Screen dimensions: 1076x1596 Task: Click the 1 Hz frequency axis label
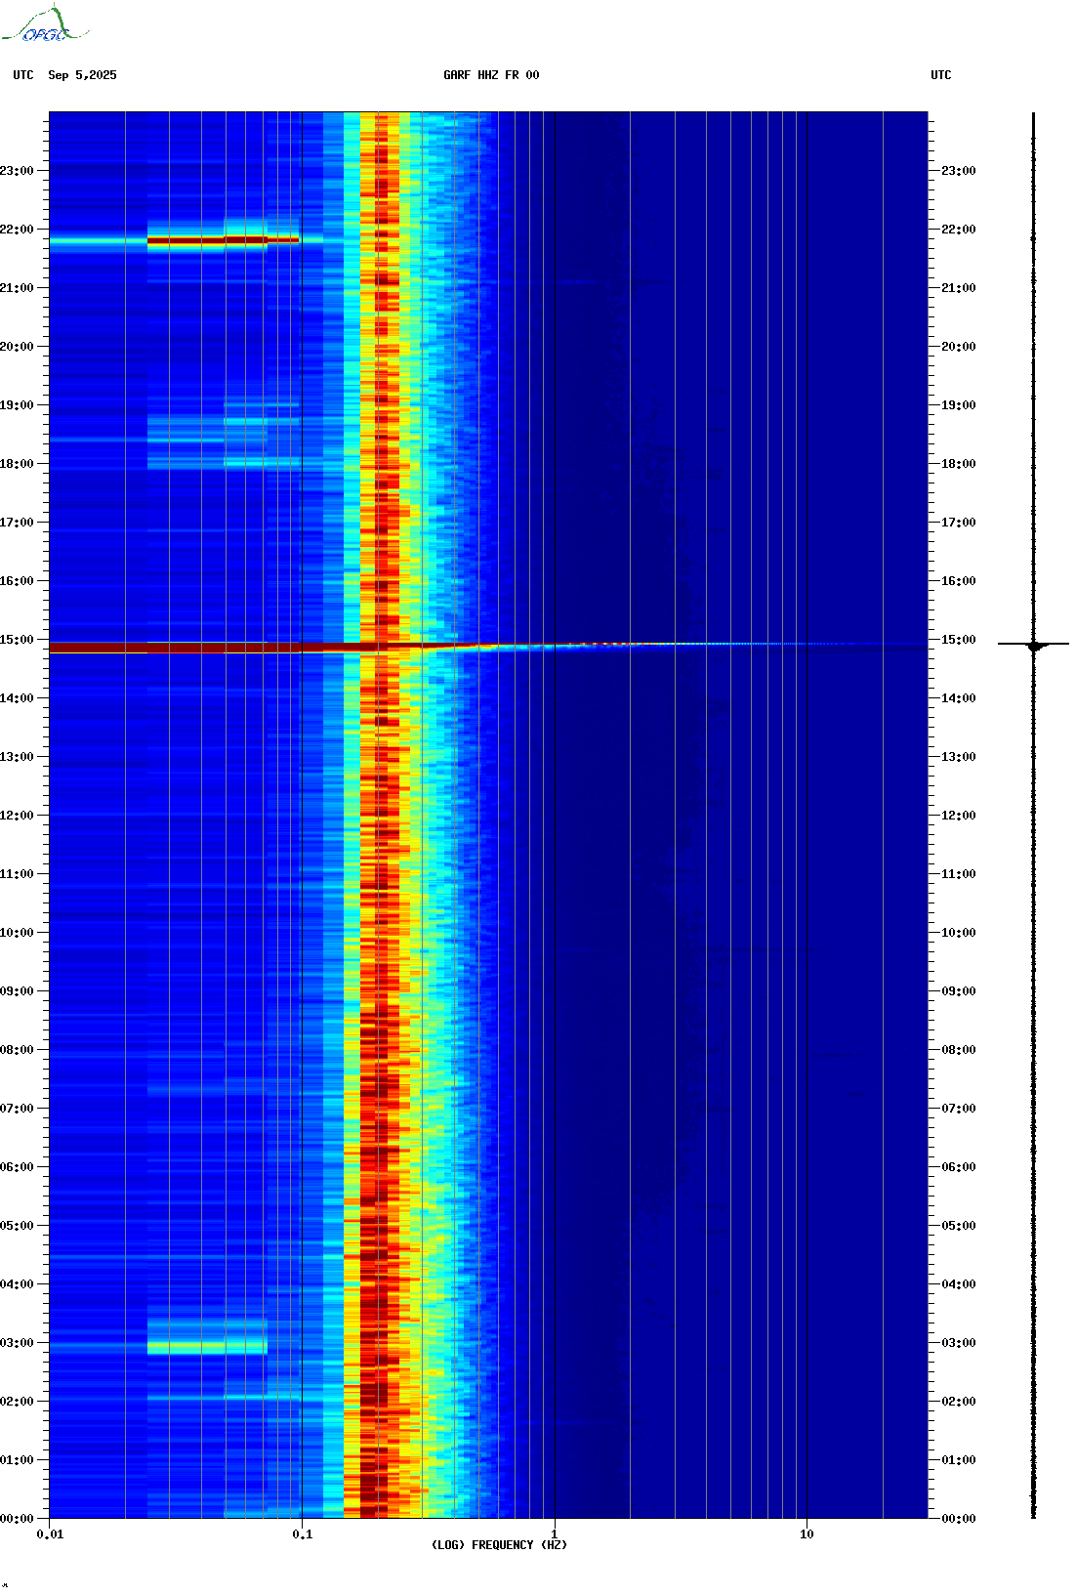555,1534
